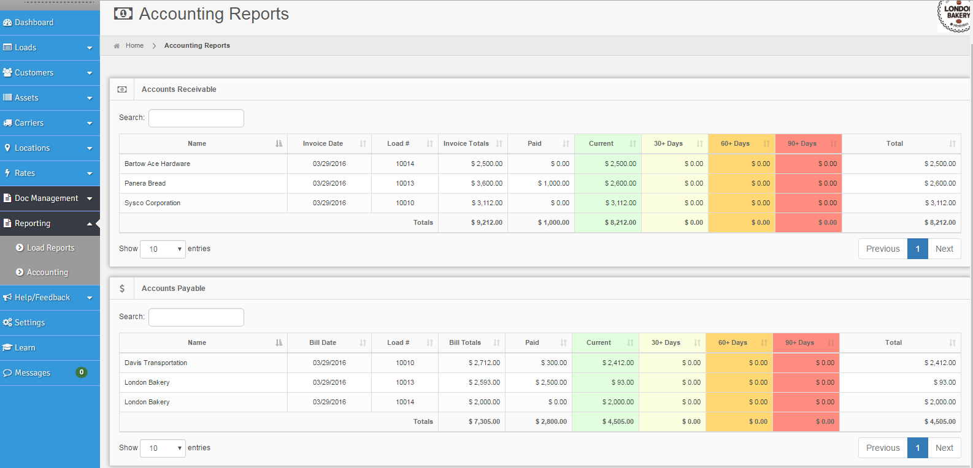Open Load Reports submenu item
This screenshot has height=468, width=973.
click(50, 248)
